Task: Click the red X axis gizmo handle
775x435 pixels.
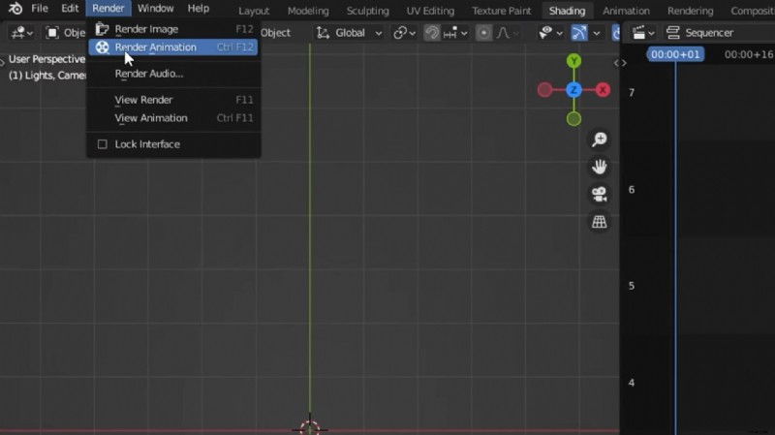Action: pyautogui.click(x=603, y=90)
